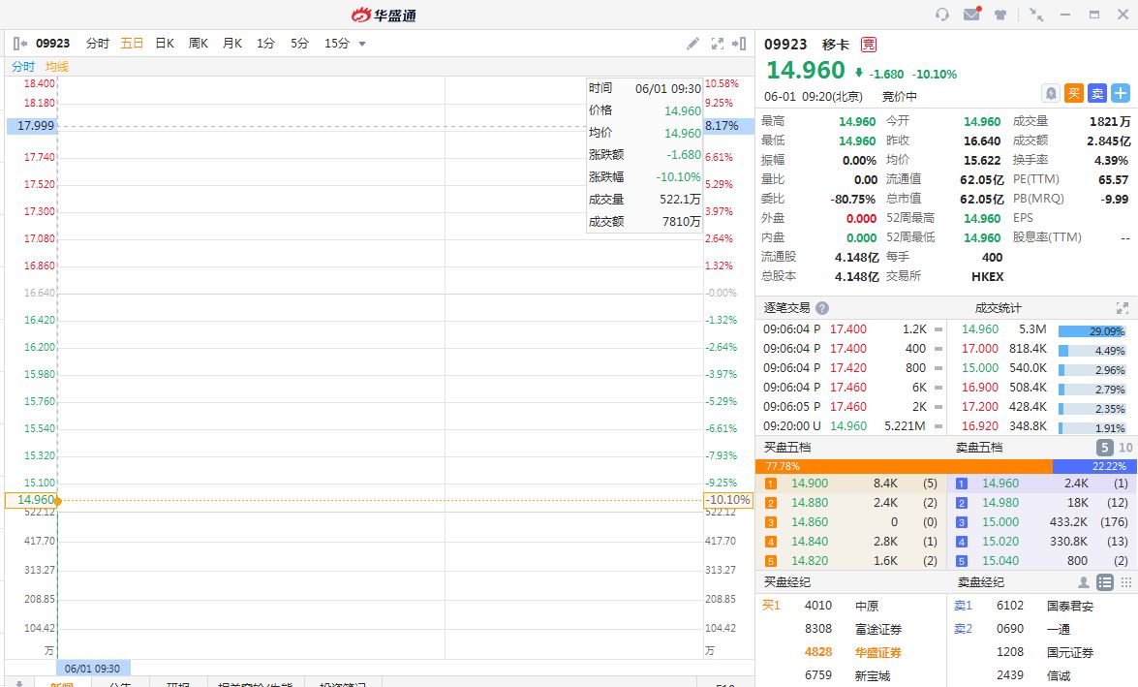This screenshot has width=1138, height=687.
Task: Collapse the left panel with arrow icon
Action: tap(20, 44)
